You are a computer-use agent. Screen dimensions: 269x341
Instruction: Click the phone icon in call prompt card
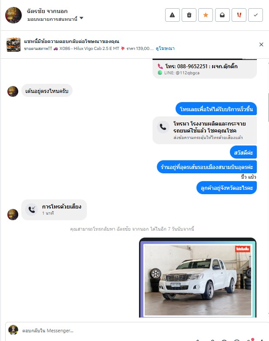click(x=163, y=127)
